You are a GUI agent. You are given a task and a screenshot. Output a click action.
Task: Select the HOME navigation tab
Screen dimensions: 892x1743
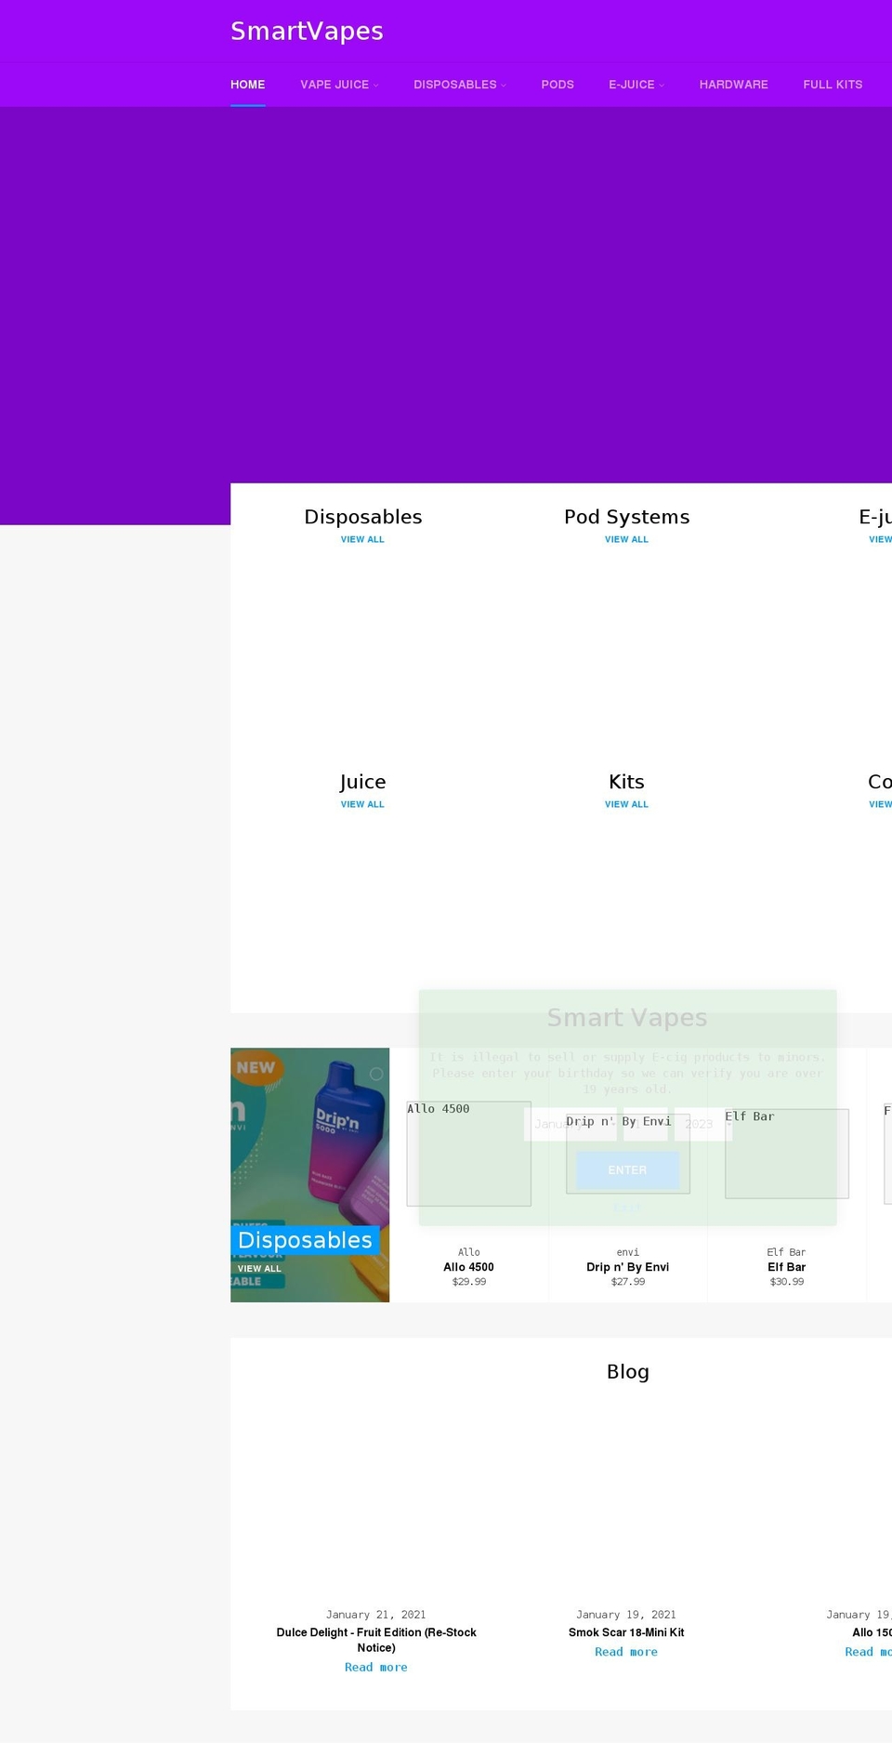[247, 85]
